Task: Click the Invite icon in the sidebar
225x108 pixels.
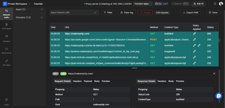Action: pyautogui.click(x=6, y=100)
